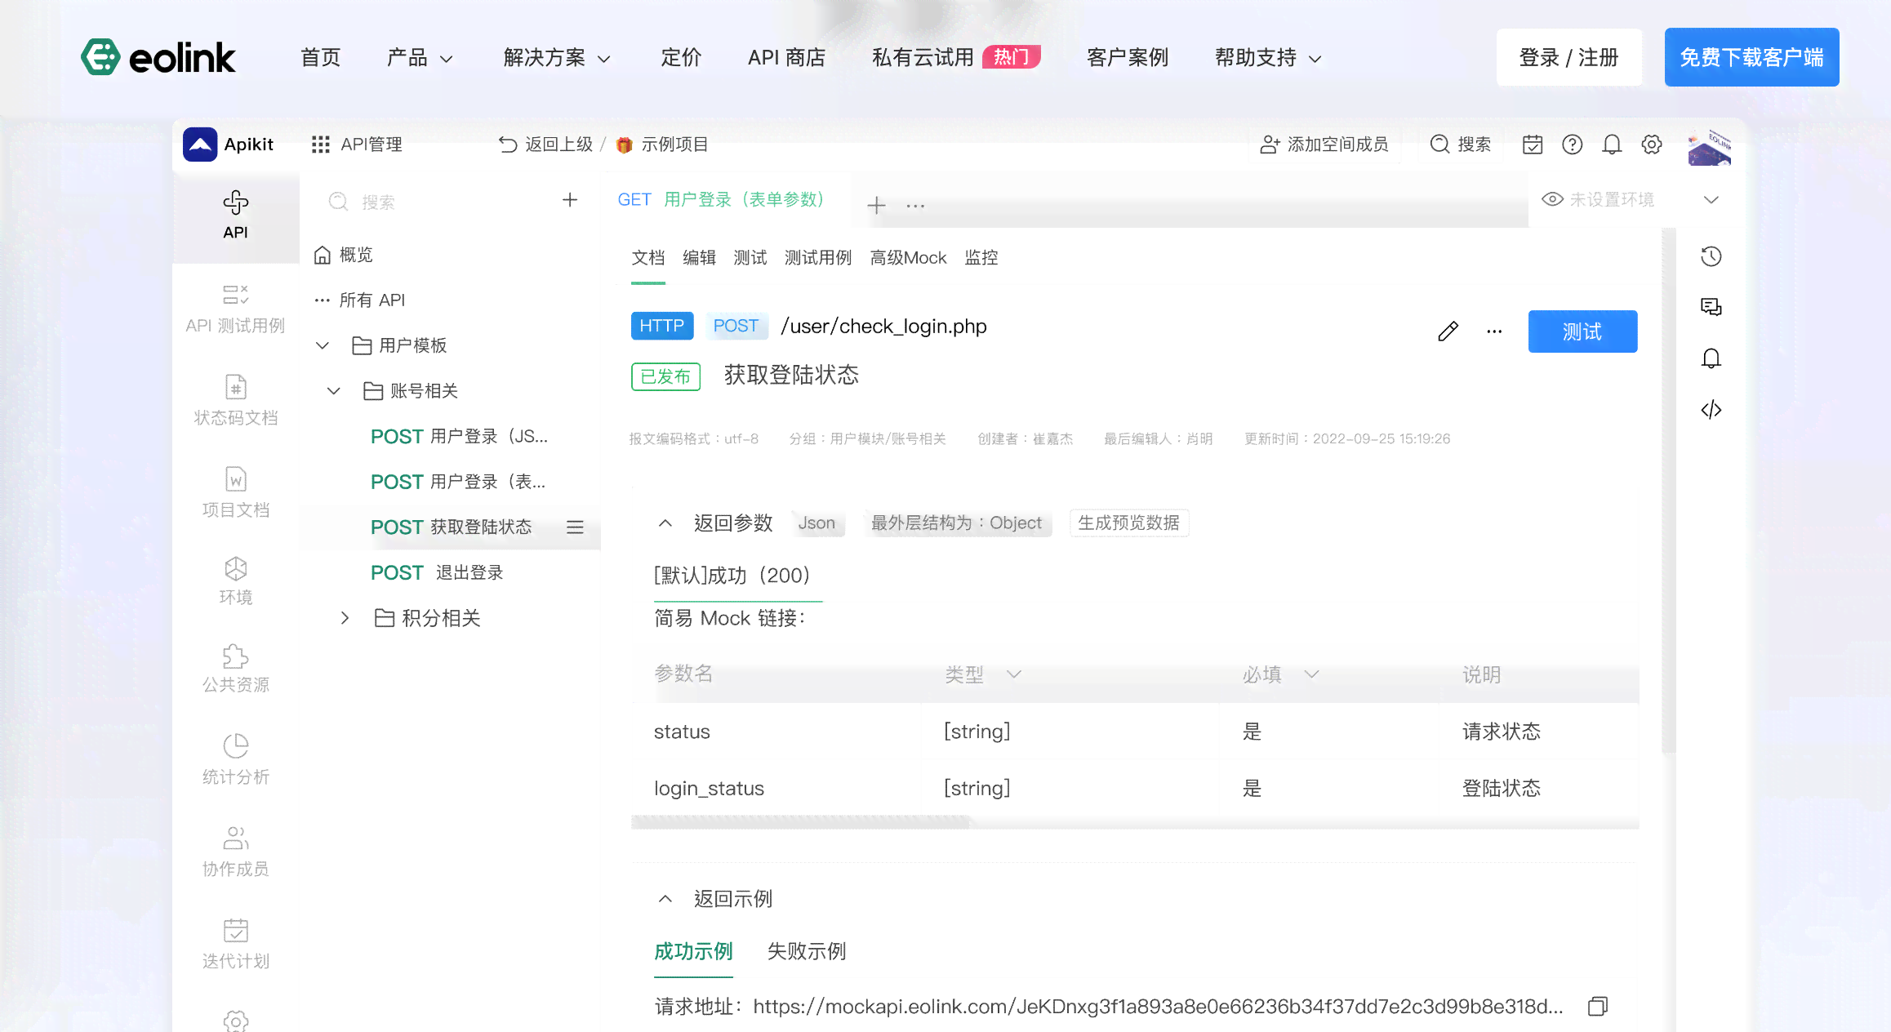Open tab overflow ellipsis menu
The image size is (1891, 1032).
(915, 206)
